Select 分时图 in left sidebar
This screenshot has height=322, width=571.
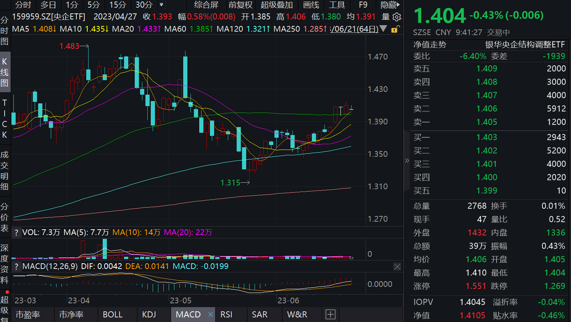pyautogui.click(x=5, y=31)
